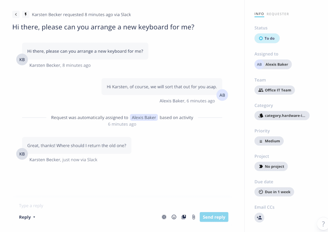Open the Office IT Team selector
Image resolution: width=328 pixels, height=232 pixels.
click(275, 90)
